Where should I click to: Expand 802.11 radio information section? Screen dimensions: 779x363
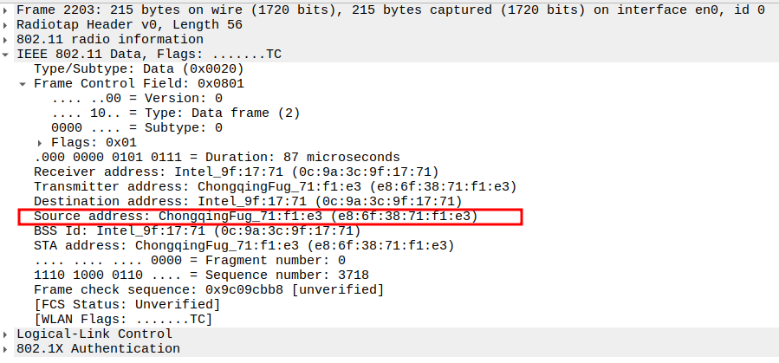[7, 40]
